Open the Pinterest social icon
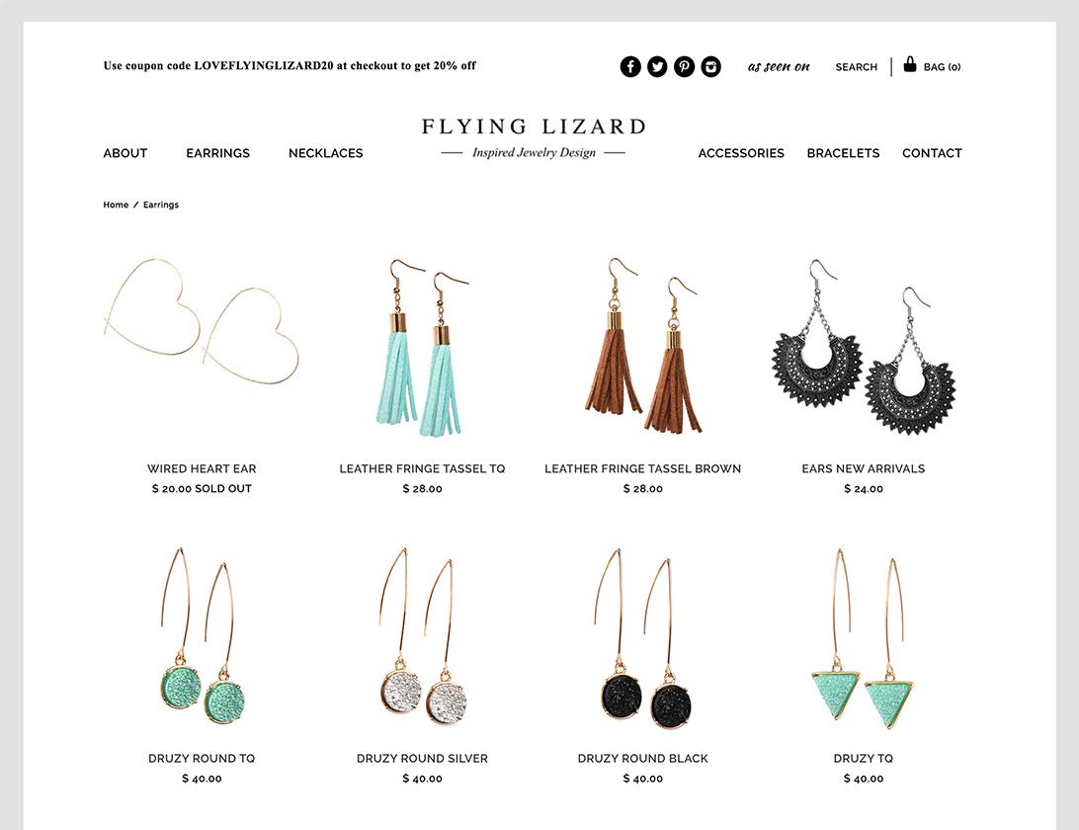This screenshot has height=830, width=1079. (684, 67)
